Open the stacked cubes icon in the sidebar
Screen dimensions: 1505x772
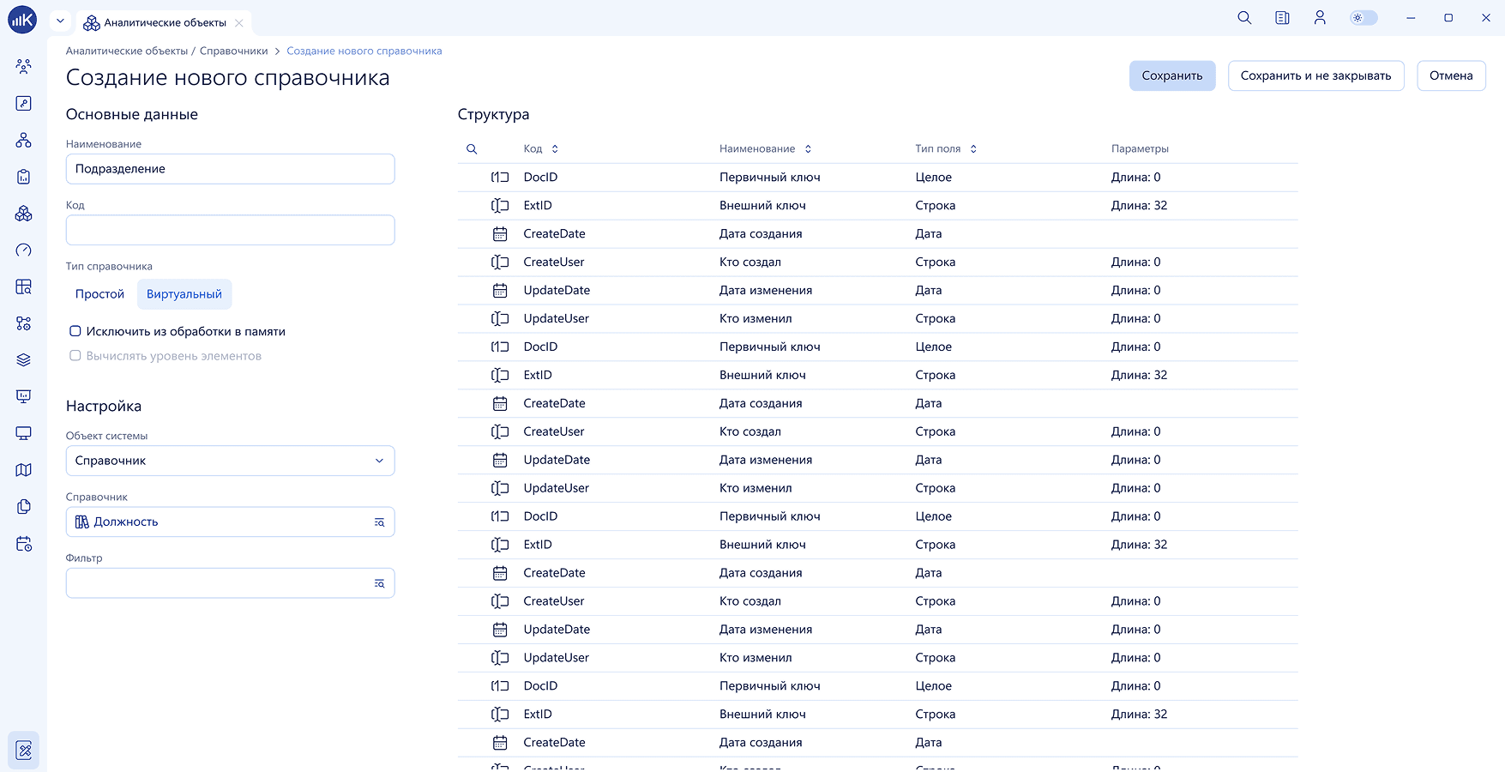(23, 214)
